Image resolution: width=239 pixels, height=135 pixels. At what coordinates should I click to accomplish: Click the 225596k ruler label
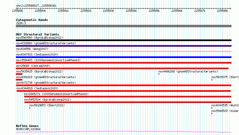[x=177, y=11]
